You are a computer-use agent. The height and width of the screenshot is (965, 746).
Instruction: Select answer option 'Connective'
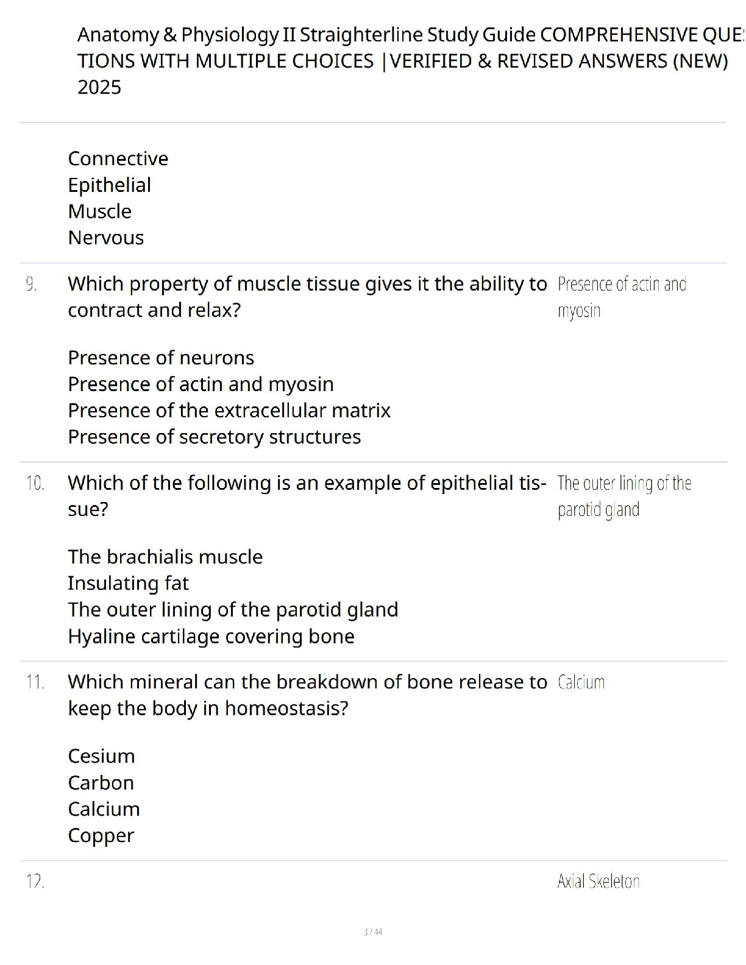[x=118, y=158]
